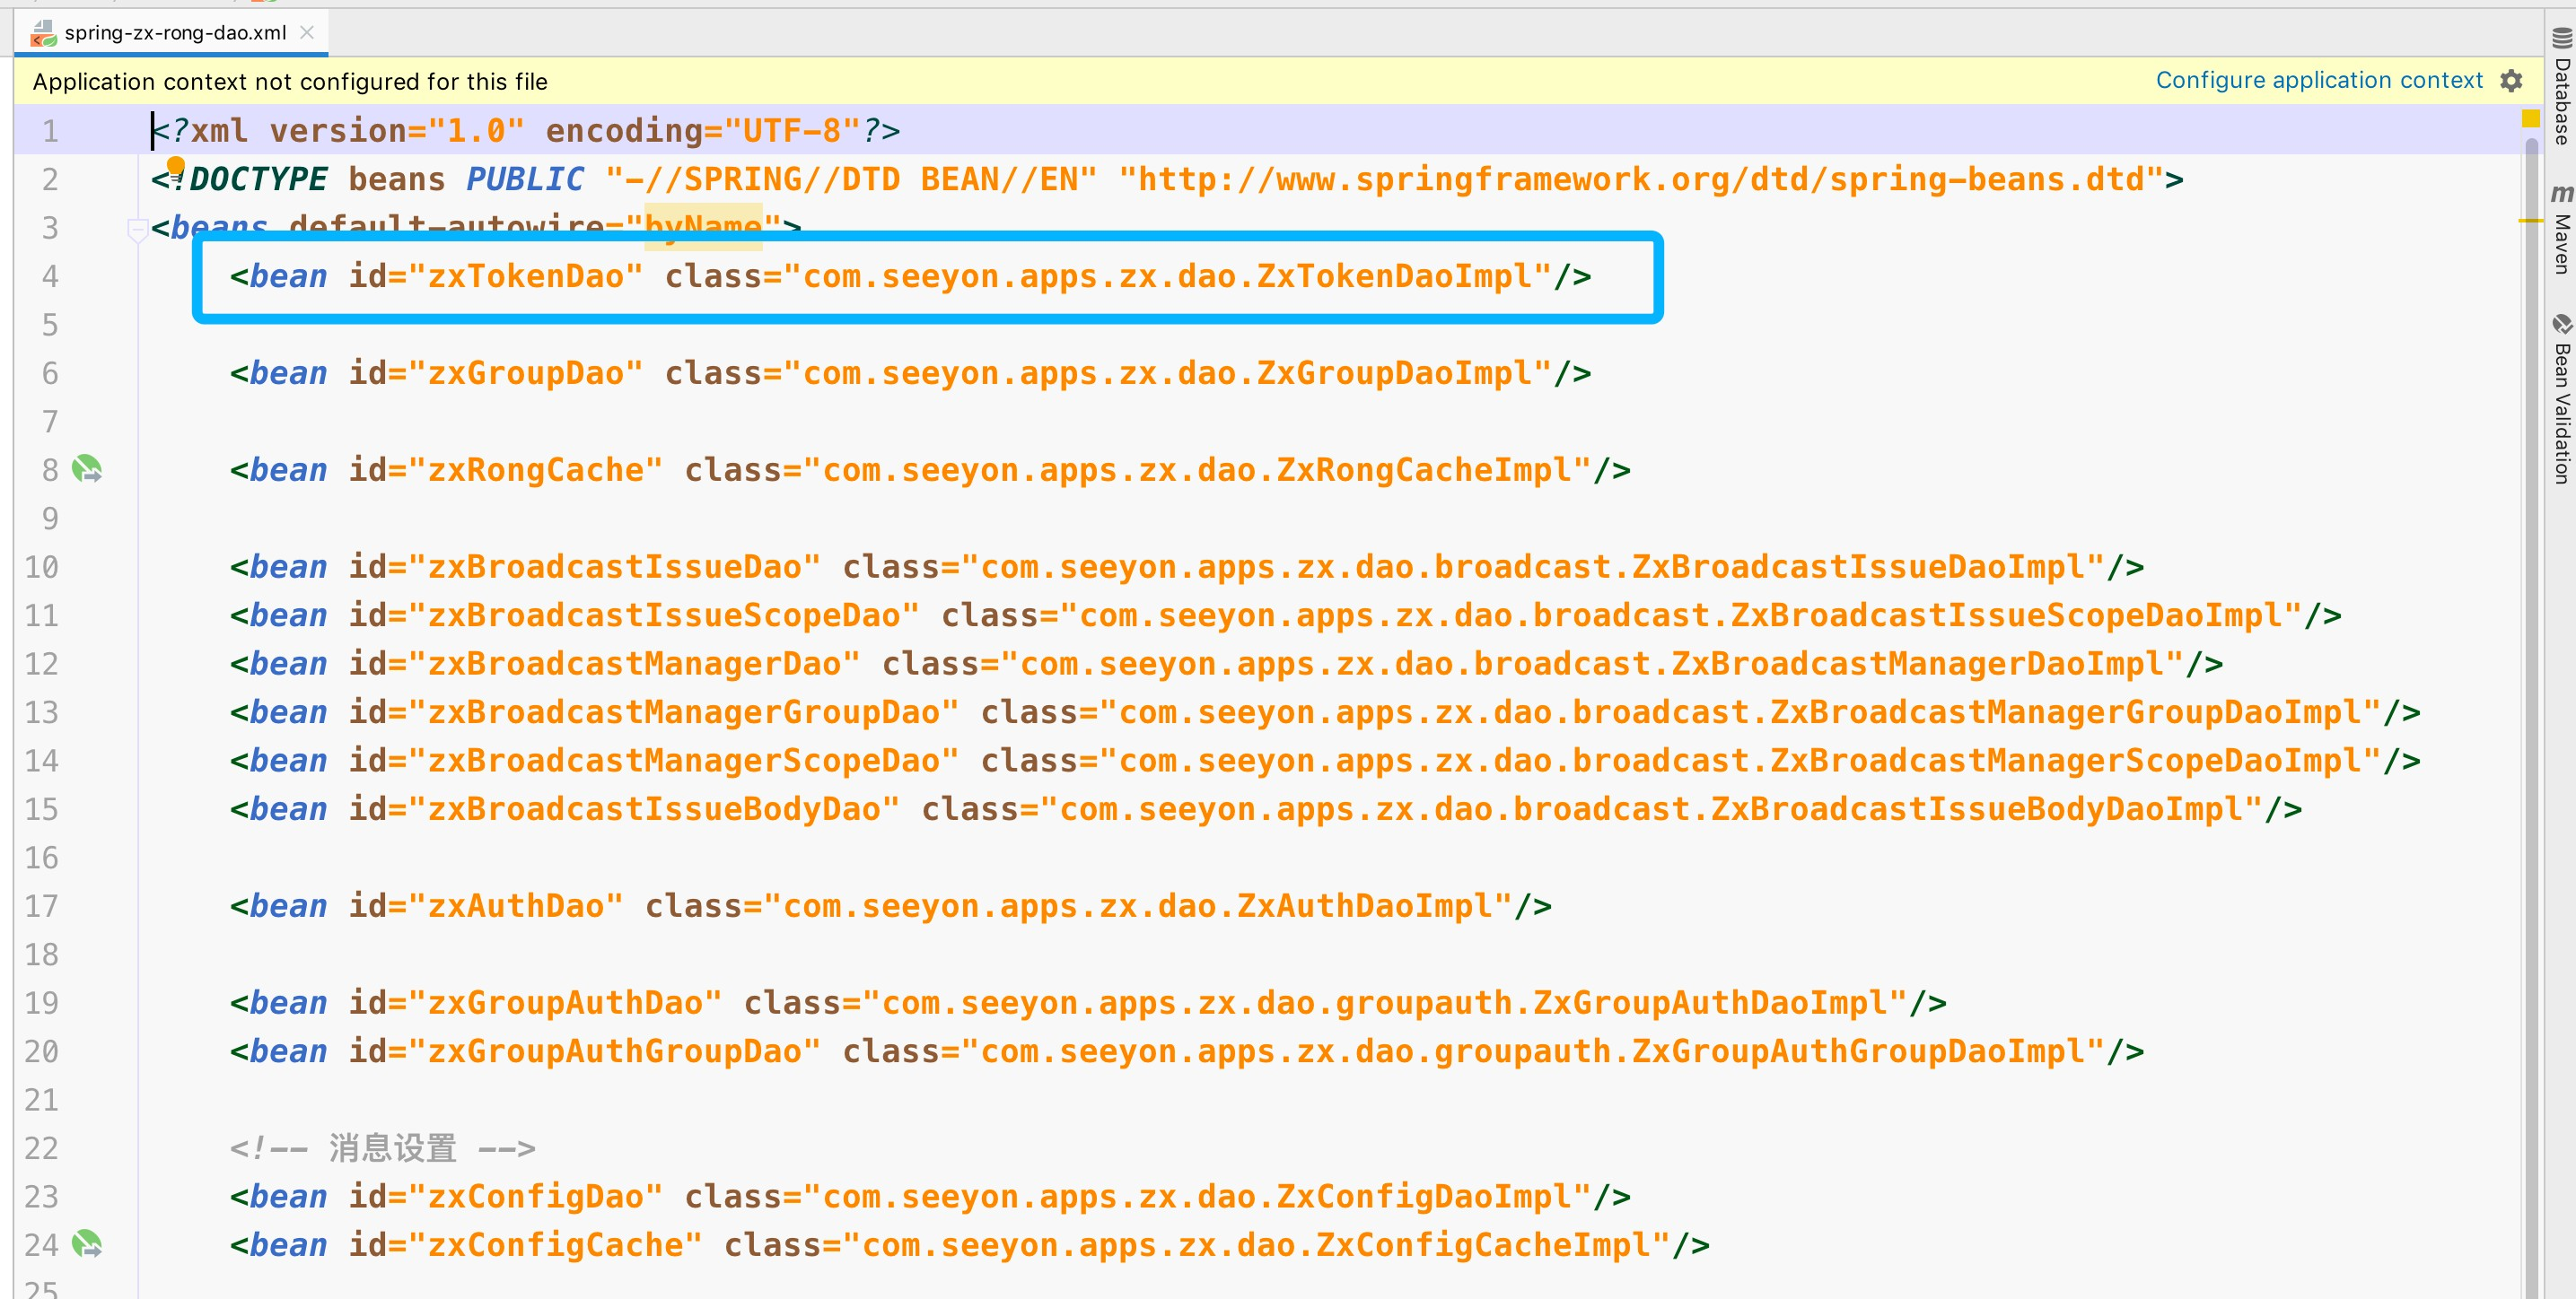The image size is (2576, 1299).
Task: Click Configure application context link
Action: point(2318,81)
